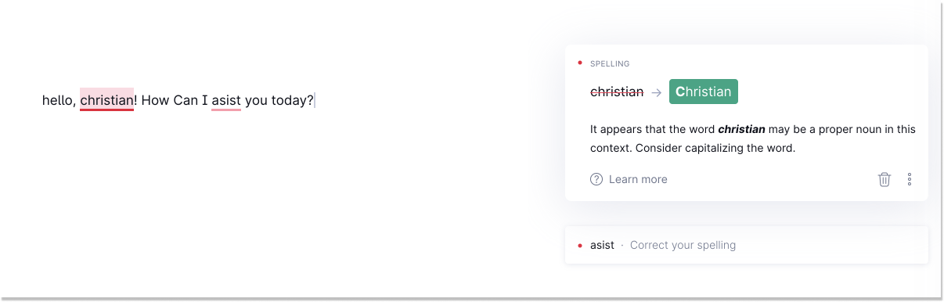The height and width of the screenshot is (302, 944).
Task: Click the highlighted word christian in editor
Action: pos(107,100)
